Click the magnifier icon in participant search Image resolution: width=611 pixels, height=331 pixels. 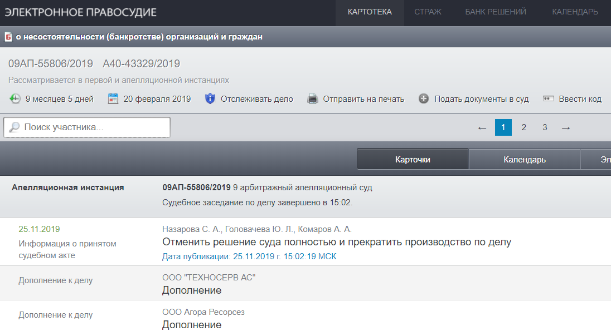(14, 127)
